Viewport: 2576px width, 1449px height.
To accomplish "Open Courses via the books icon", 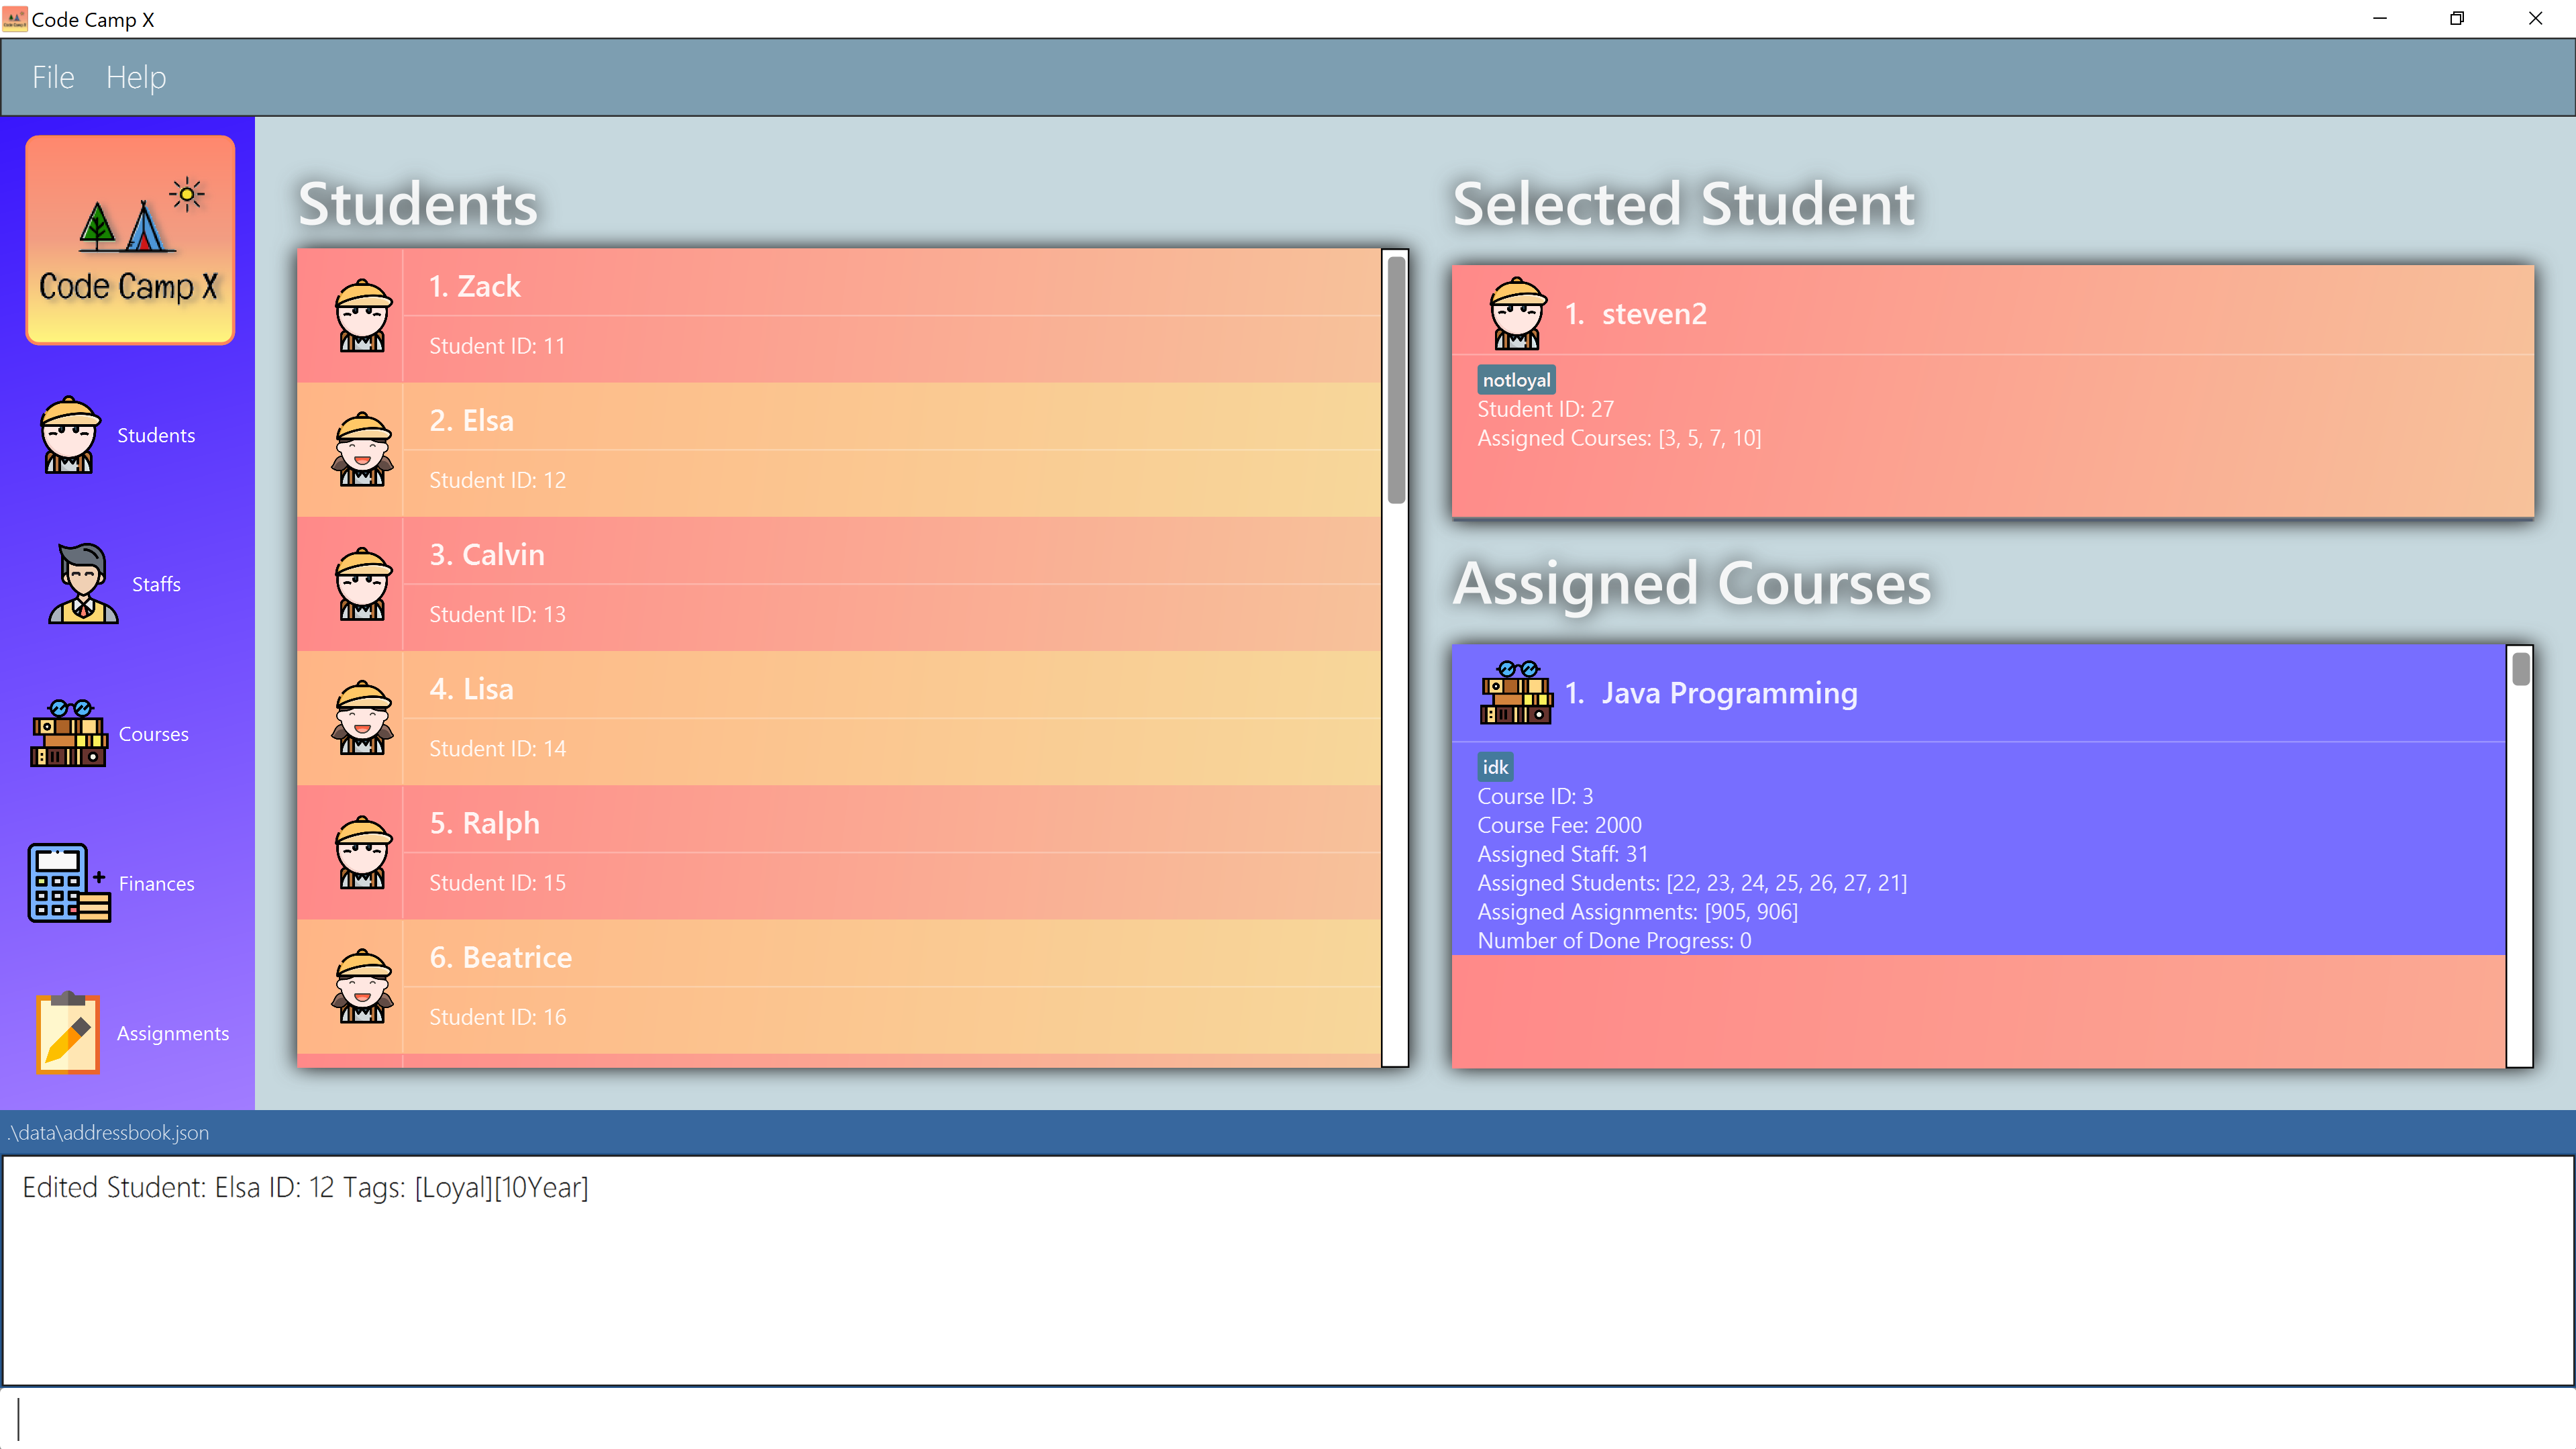I will pyautogui.click(x=69, y=734).
